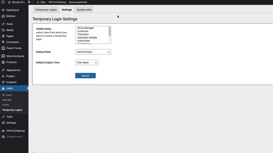Click the Products icon in sidebar
The height and width of the screenshot is (153, 273).
[3, 62]
